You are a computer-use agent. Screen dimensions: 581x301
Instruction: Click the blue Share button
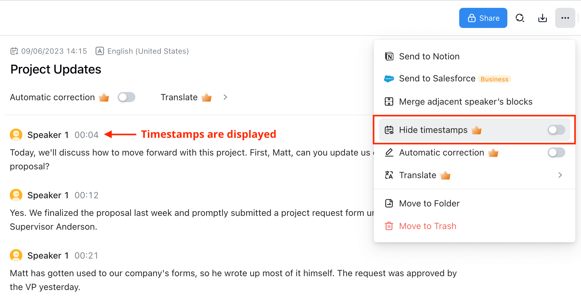pos(483,18)
